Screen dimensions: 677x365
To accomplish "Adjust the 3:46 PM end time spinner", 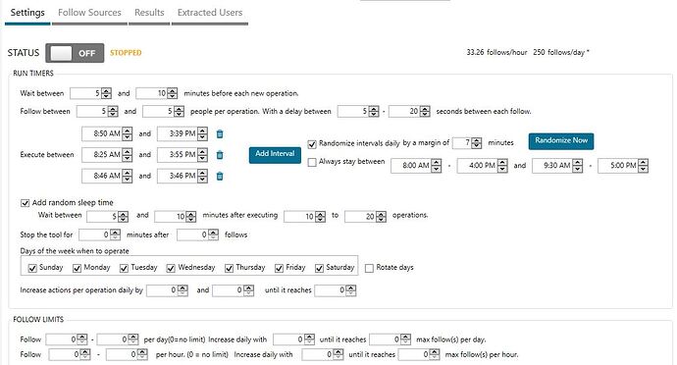I will click(182, 176).
